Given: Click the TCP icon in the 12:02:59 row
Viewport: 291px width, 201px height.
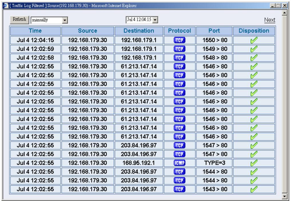Looking at the screenshot, I should (x=180, y=49).
